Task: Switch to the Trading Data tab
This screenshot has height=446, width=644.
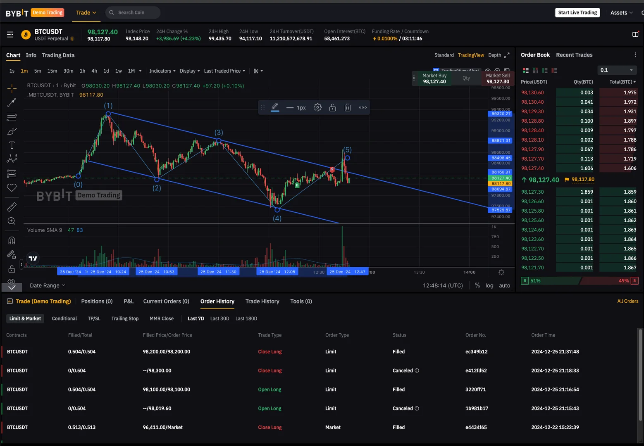Action: (58, 55)
